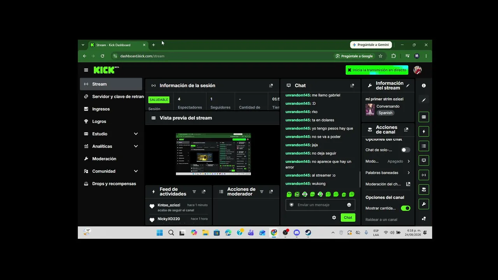Click the Conversando category thumbnail
The width and height of the screenshot is (498, 280).
tap(370, 109)
